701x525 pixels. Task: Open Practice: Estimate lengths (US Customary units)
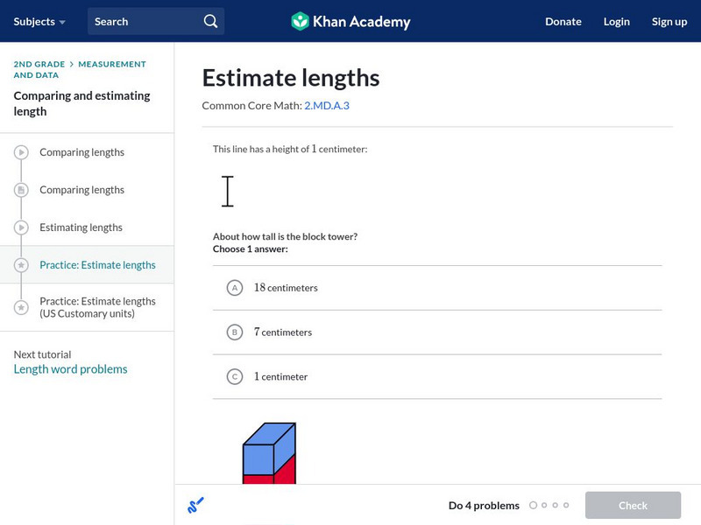[97, 307]
